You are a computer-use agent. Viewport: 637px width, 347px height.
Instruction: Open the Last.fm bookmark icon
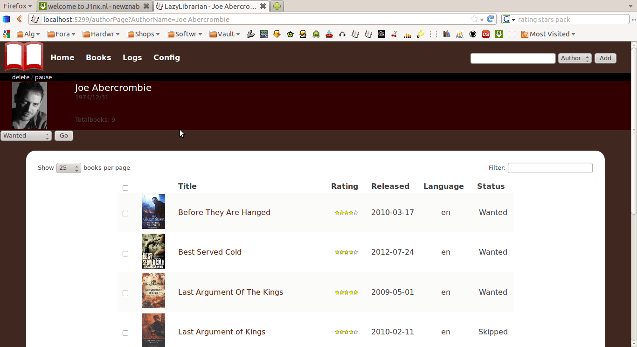tap(486, 34)
